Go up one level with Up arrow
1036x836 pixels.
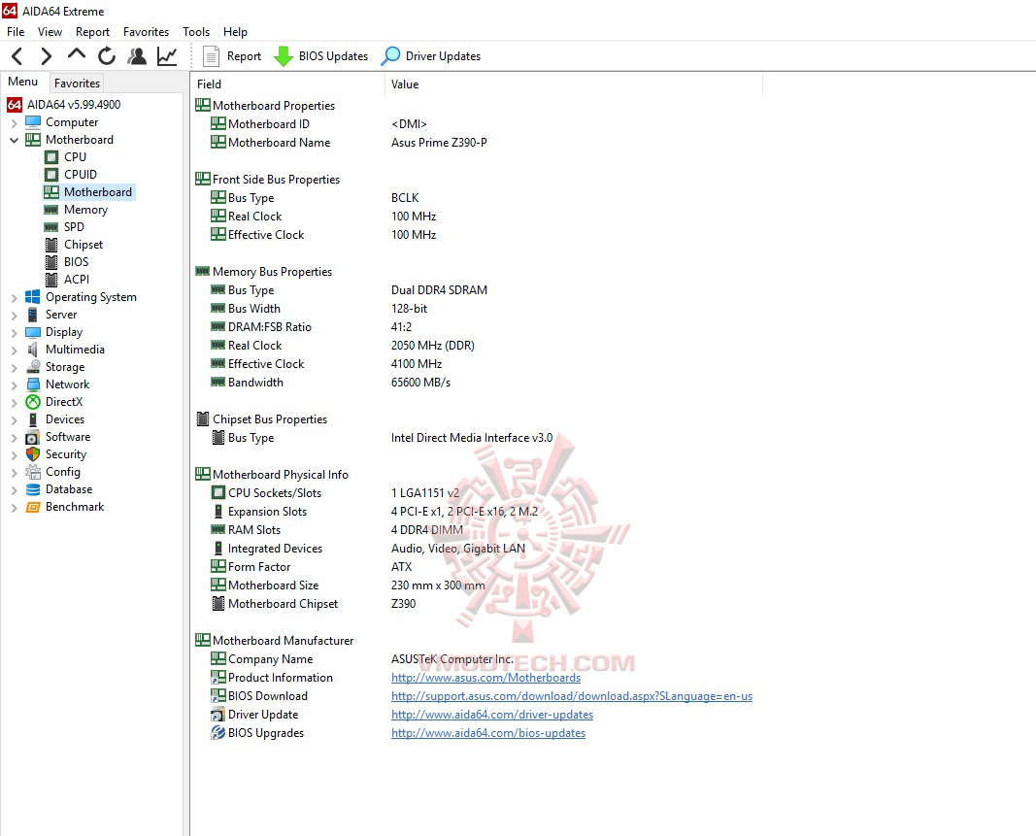[77, 54]
